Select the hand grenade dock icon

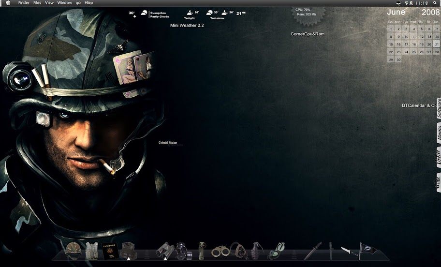pyautogui.click(x=256, y=251)
